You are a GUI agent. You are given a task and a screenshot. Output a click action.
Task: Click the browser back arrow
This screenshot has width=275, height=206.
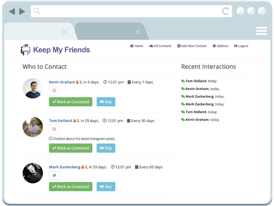pos(12,11)
